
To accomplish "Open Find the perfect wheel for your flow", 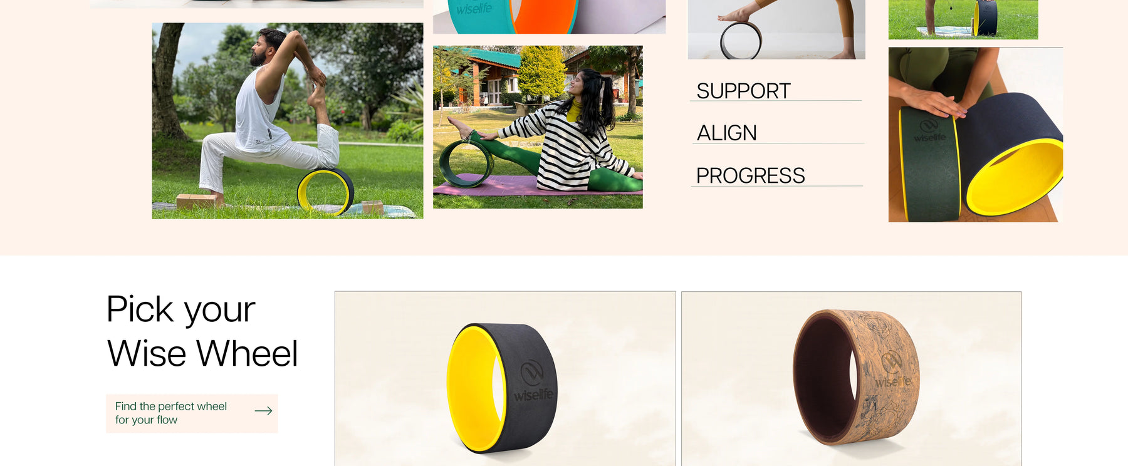I will (x=192, y=413).
